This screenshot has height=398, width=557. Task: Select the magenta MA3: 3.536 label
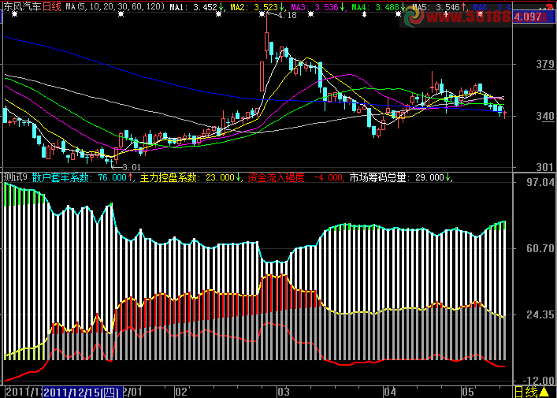(318, 7)
